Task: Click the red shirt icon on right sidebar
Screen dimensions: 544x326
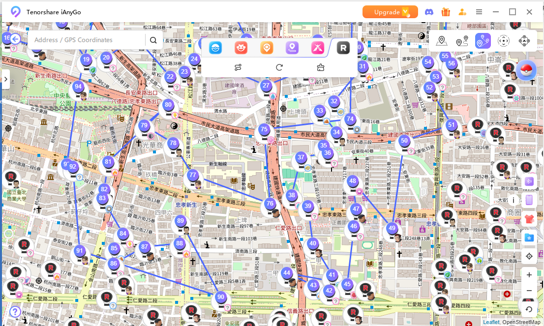Action: coord(529,218)
